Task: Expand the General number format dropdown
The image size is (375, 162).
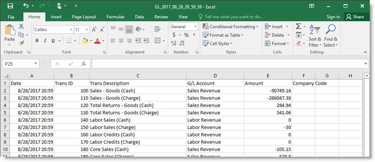Action: coord(196,27)
